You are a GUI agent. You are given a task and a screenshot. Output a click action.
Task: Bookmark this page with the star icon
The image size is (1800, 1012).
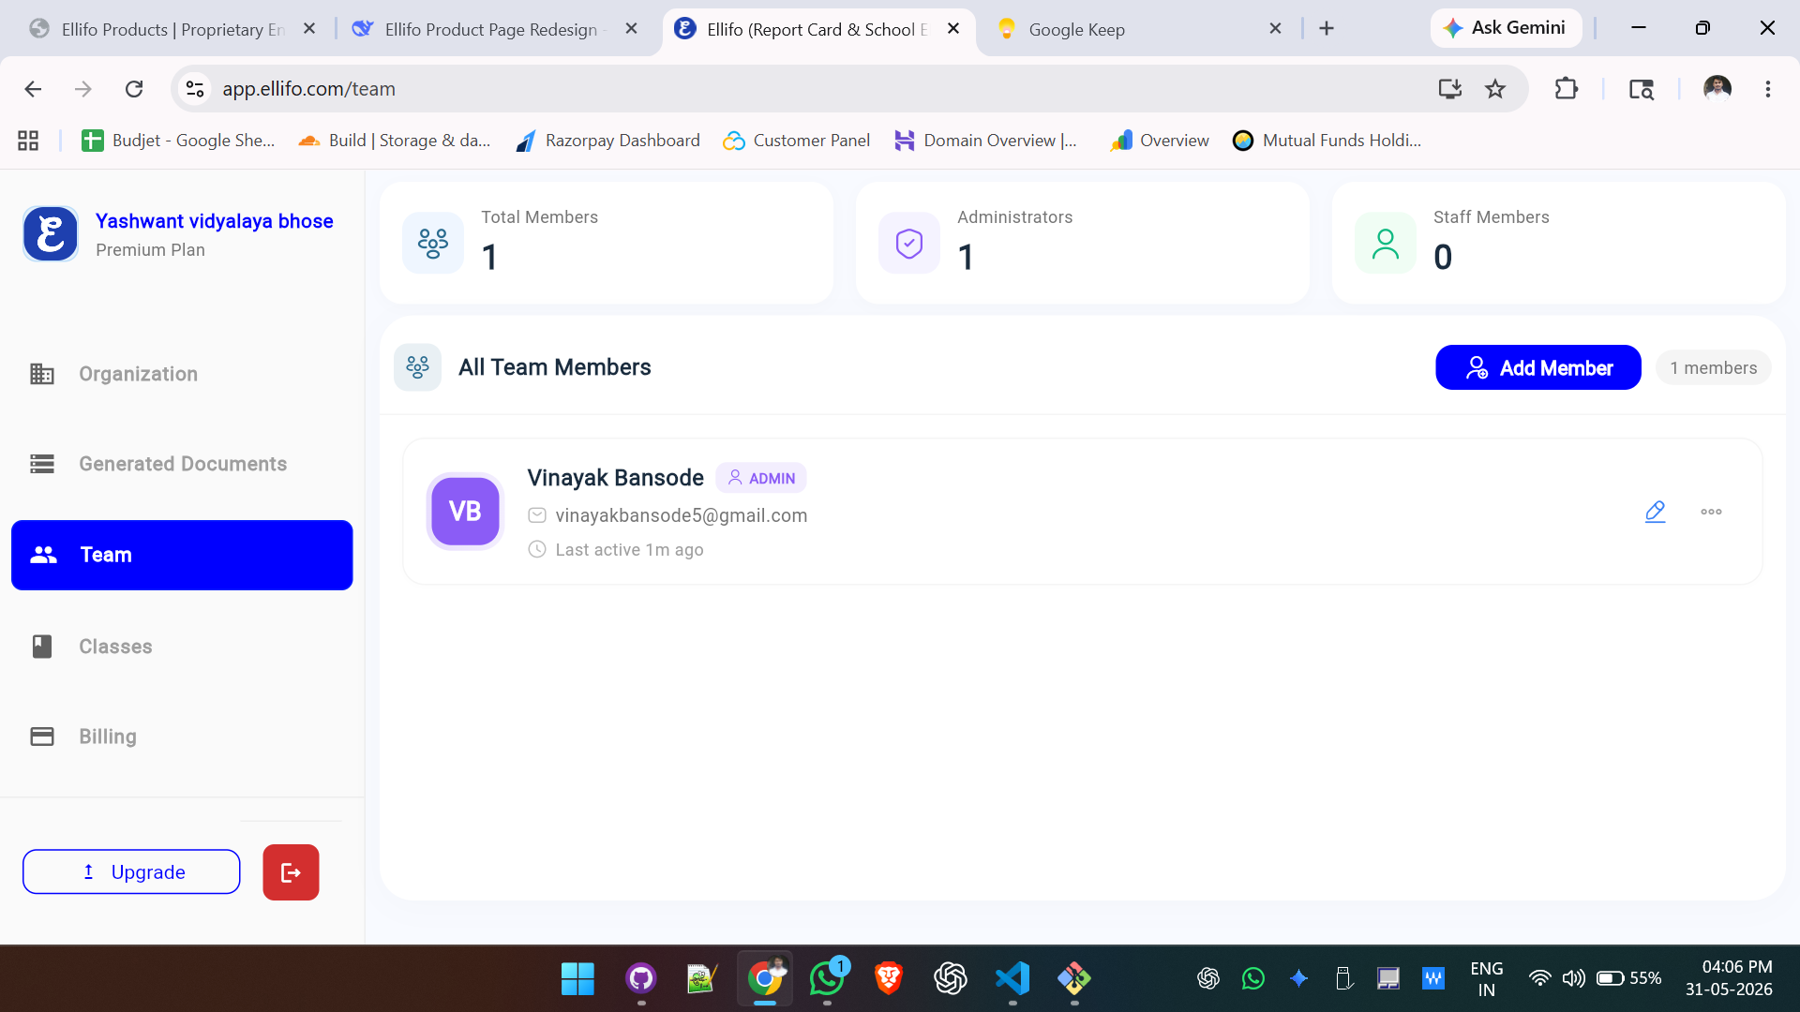1495,89
